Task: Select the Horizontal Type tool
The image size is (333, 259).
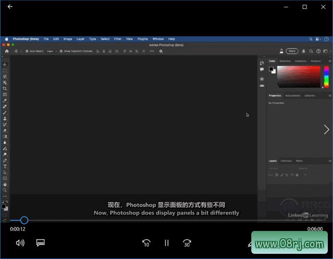Action: click(x=5, y=166)
